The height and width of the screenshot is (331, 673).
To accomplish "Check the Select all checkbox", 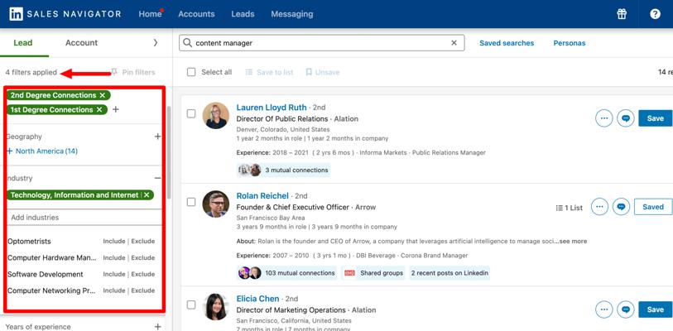I will point(191,72).
